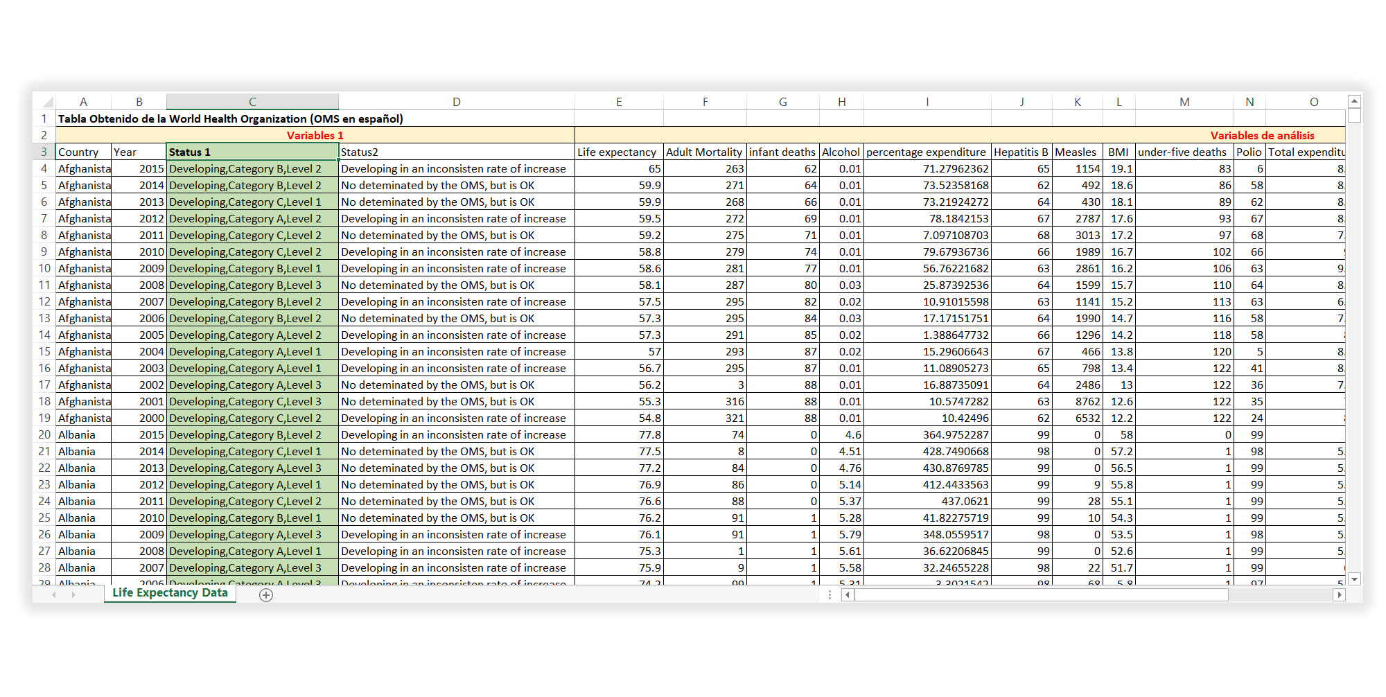Click the year 2015 cell in row 4

(139, 168)
